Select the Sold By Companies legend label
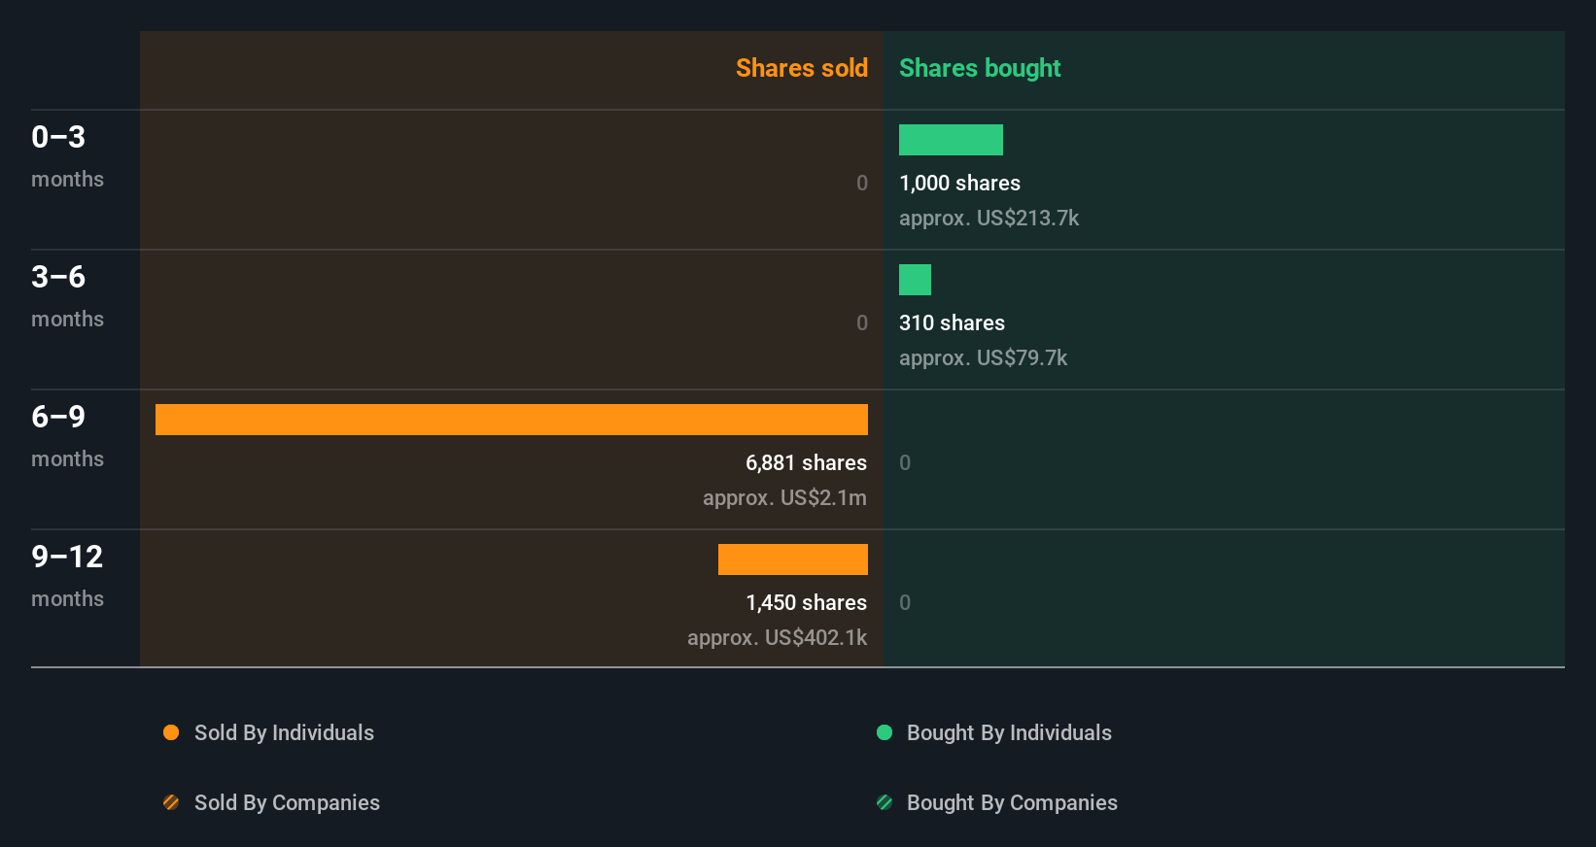Screen dimensions: 1596x847 pos(287,802)
